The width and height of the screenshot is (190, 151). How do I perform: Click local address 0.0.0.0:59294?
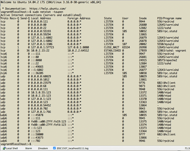tap(41, 35)
